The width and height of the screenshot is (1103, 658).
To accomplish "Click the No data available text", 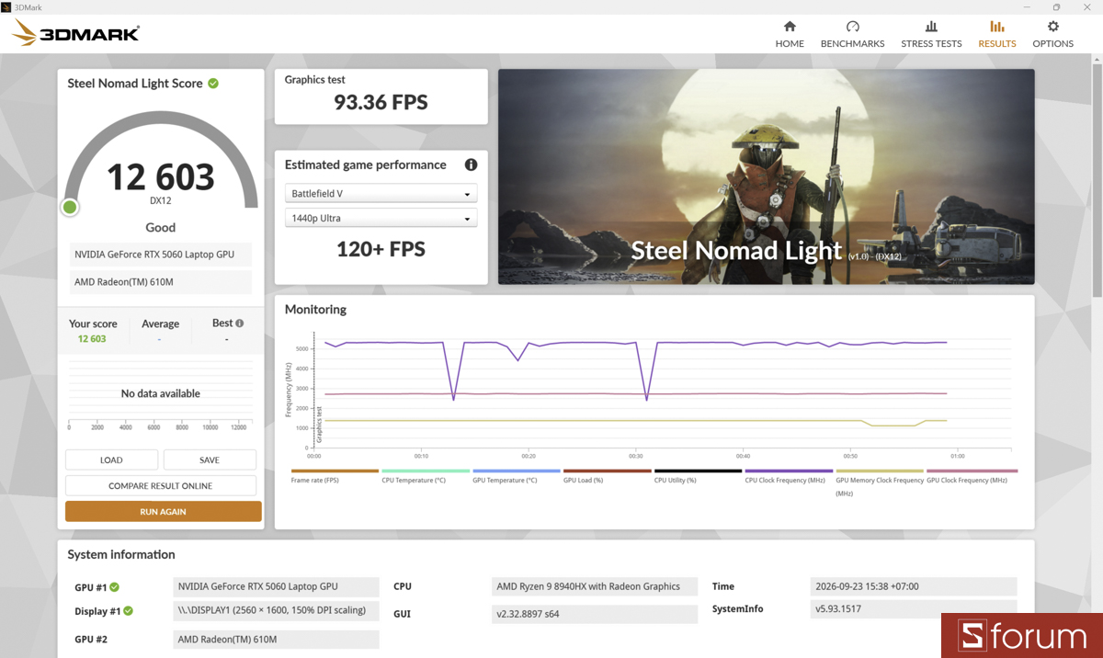I will point(161,393).
